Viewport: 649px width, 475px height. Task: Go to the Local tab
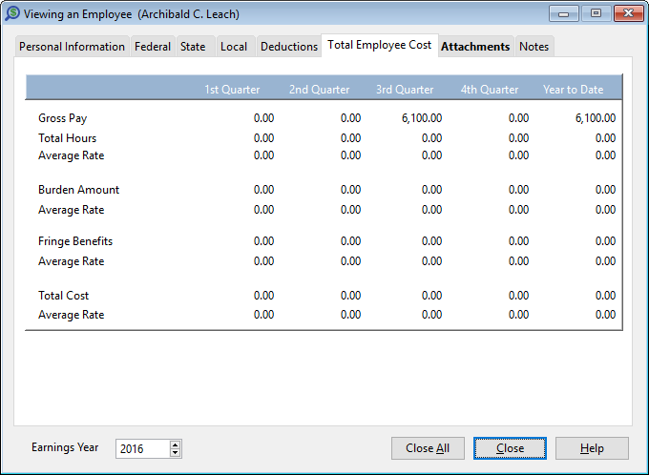pos(234,47)
